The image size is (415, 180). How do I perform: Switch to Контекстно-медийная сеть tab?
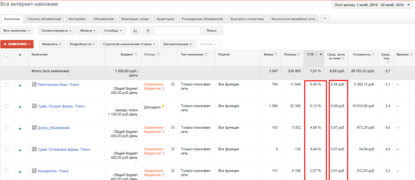(x=293, y=19)
